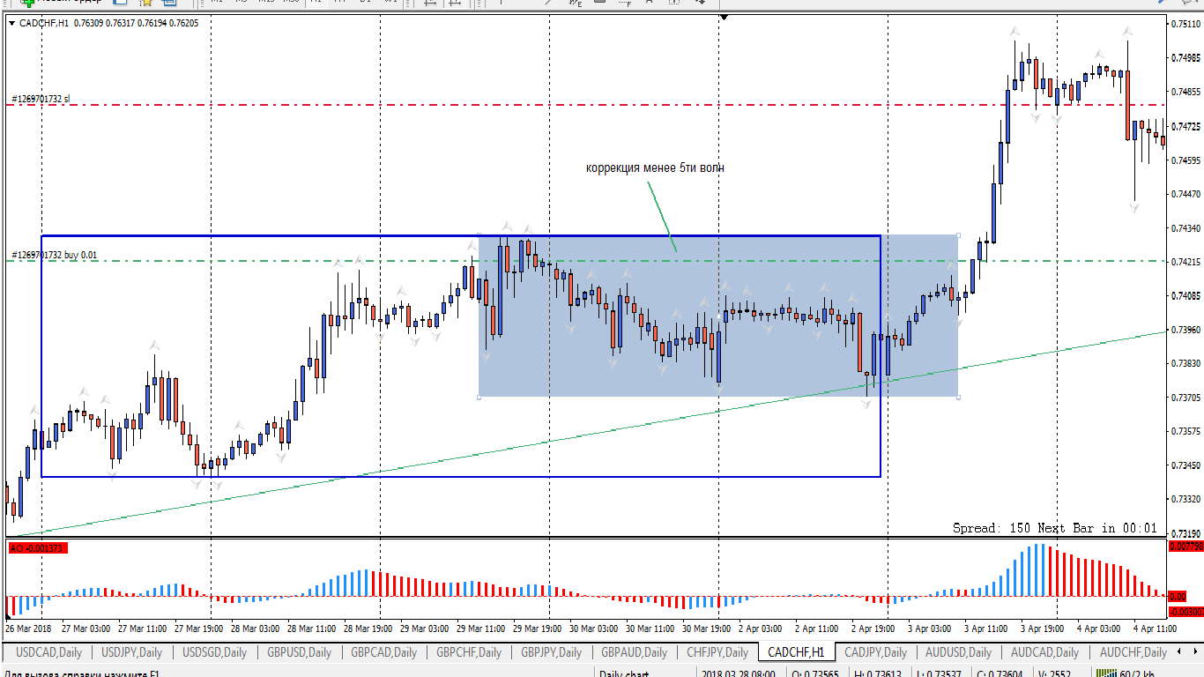Click the 'V: 2552' volume status value
Viewport: 1204px width, 677px height.
pyautogui.click(x=1054, y=674)
